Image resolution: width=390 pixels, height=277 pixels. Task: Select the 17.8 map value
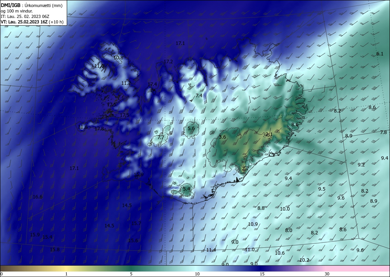click(99, 129)
